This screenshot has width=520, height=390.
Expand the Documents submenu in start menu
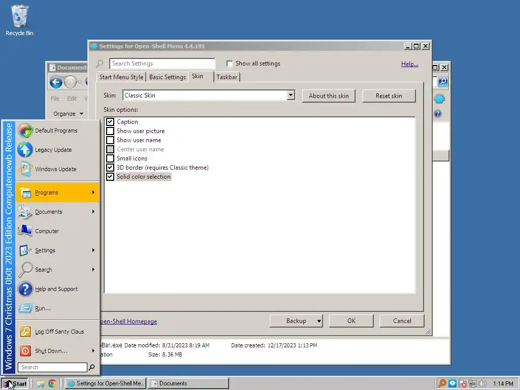click(x=93, y=212)
